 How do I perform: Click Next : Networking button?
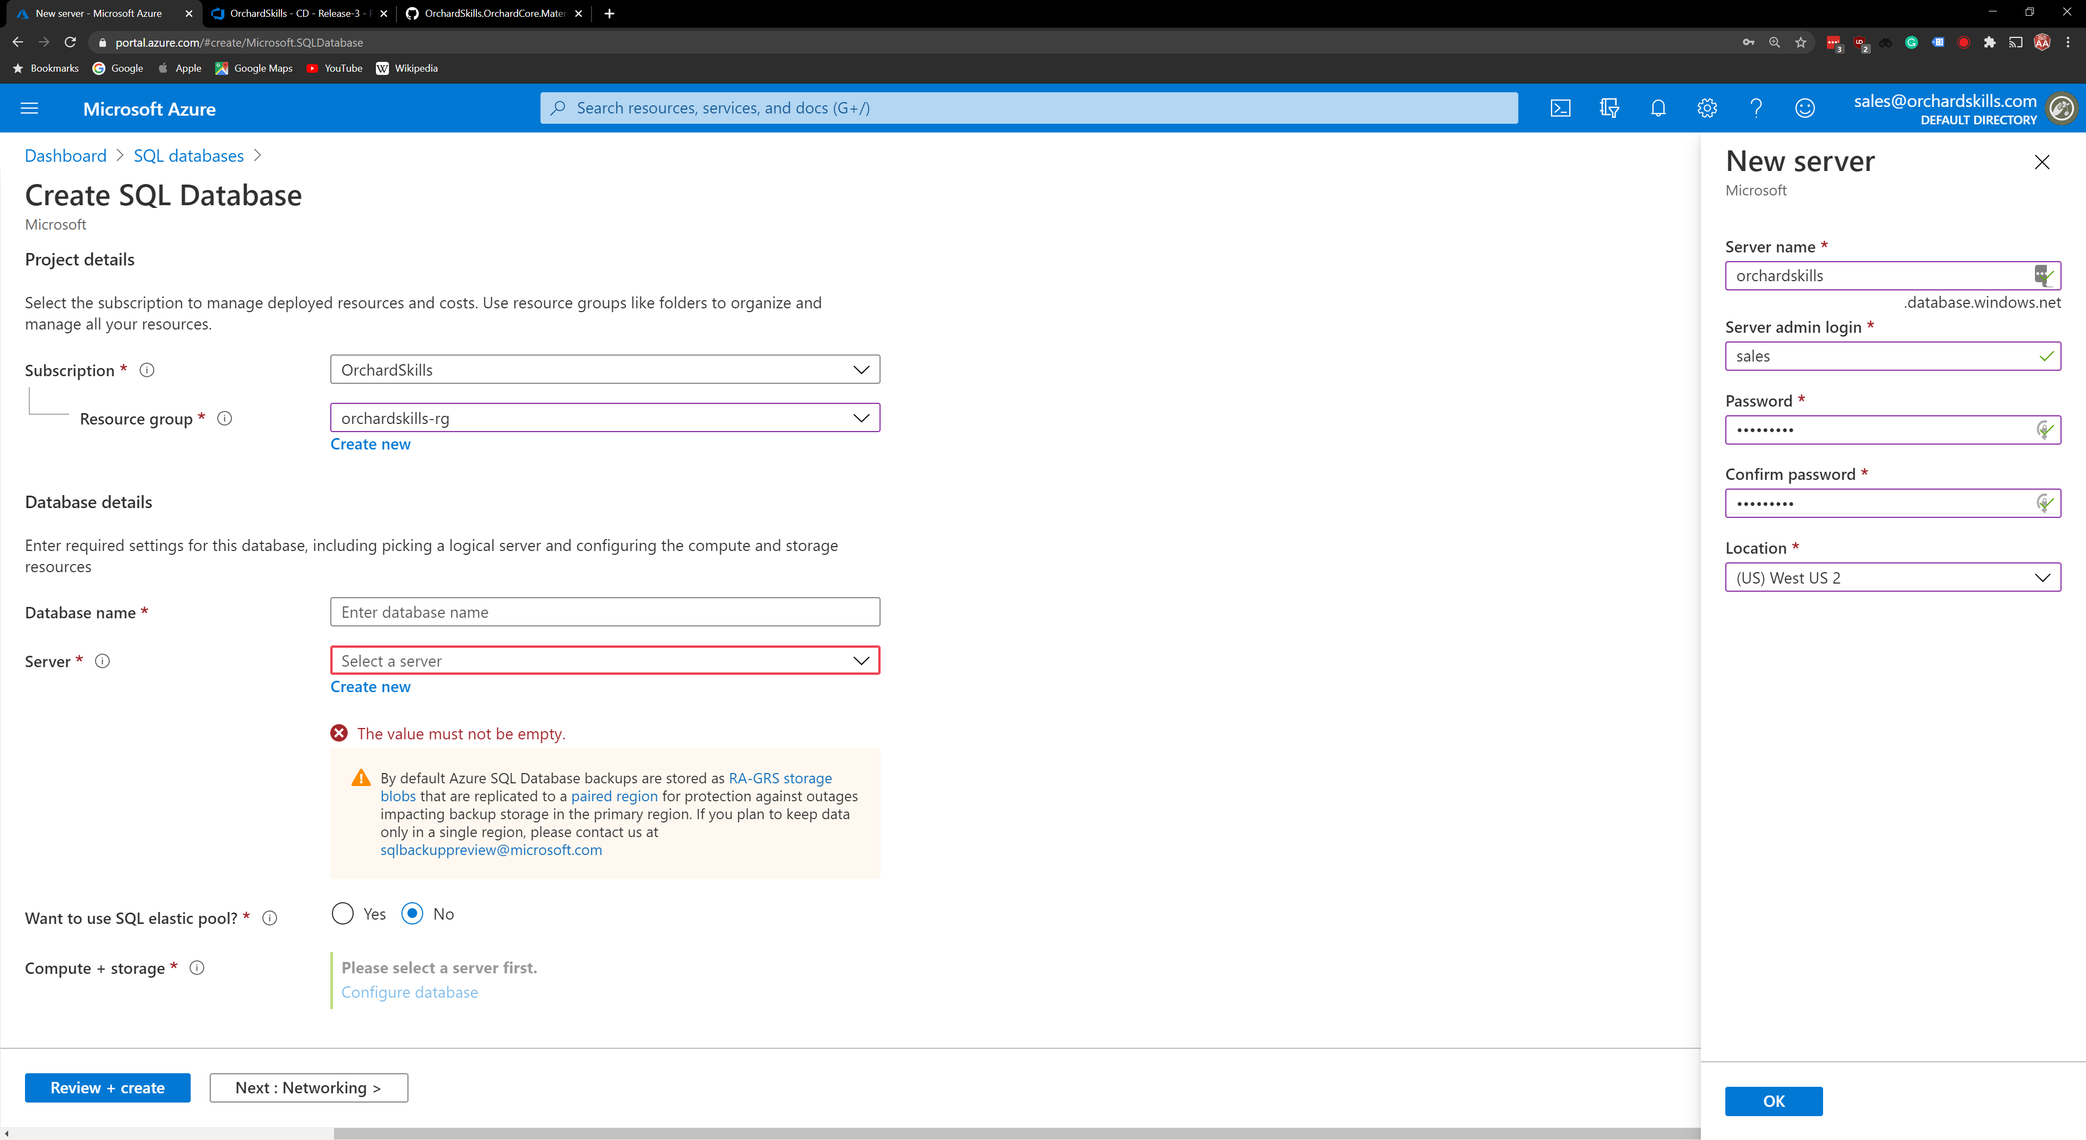(x=307, y=1087)
